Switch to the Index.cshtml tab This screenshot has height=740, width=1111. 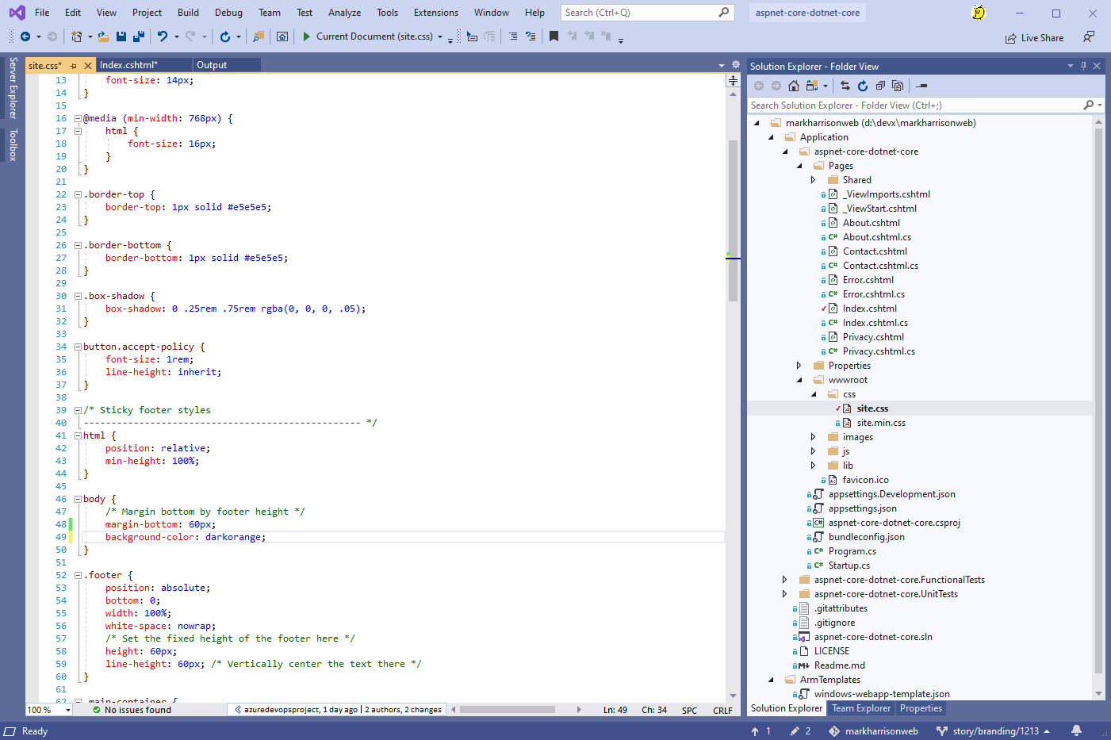(x=128, y=65)
